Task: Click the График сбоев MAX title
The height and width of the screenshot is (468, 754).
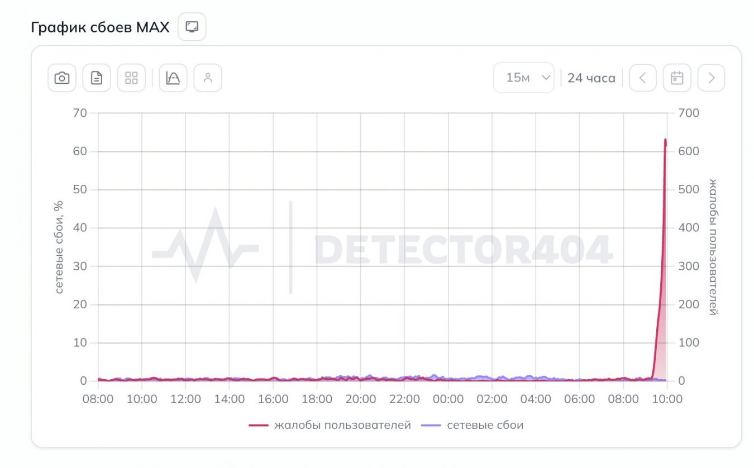Action: [99, 26]
